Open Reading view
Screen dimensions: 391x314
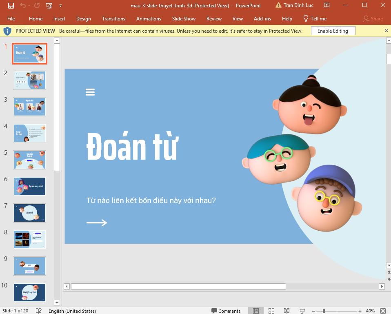click(287, 311)
